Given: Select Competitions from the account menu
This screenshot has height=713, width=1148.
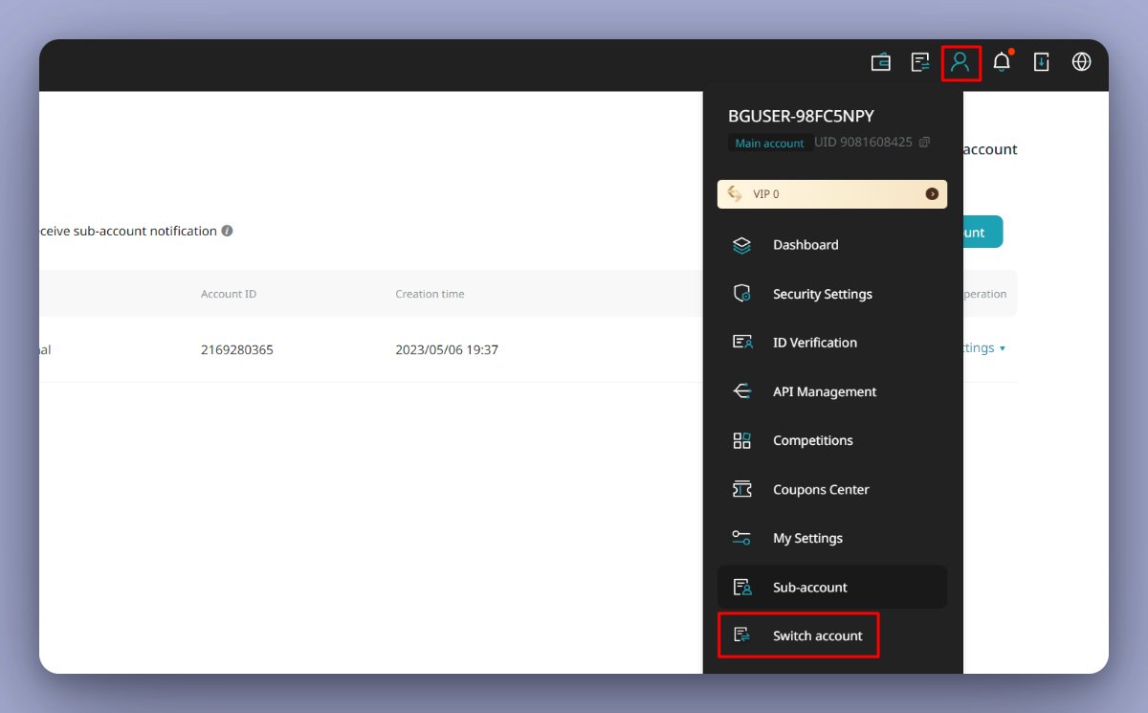Looking at the screenshot, I should (x=813, y=440).
